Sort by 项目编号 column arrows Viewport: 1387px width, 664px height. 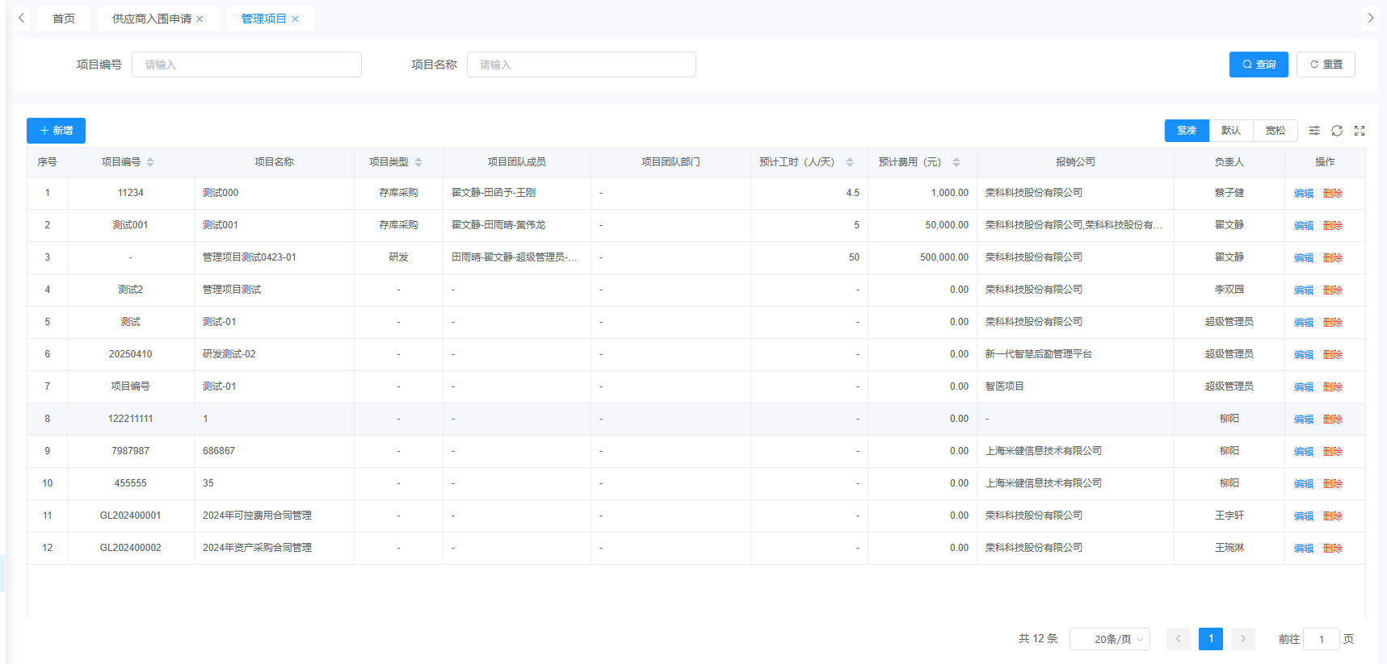coord(150,162)
